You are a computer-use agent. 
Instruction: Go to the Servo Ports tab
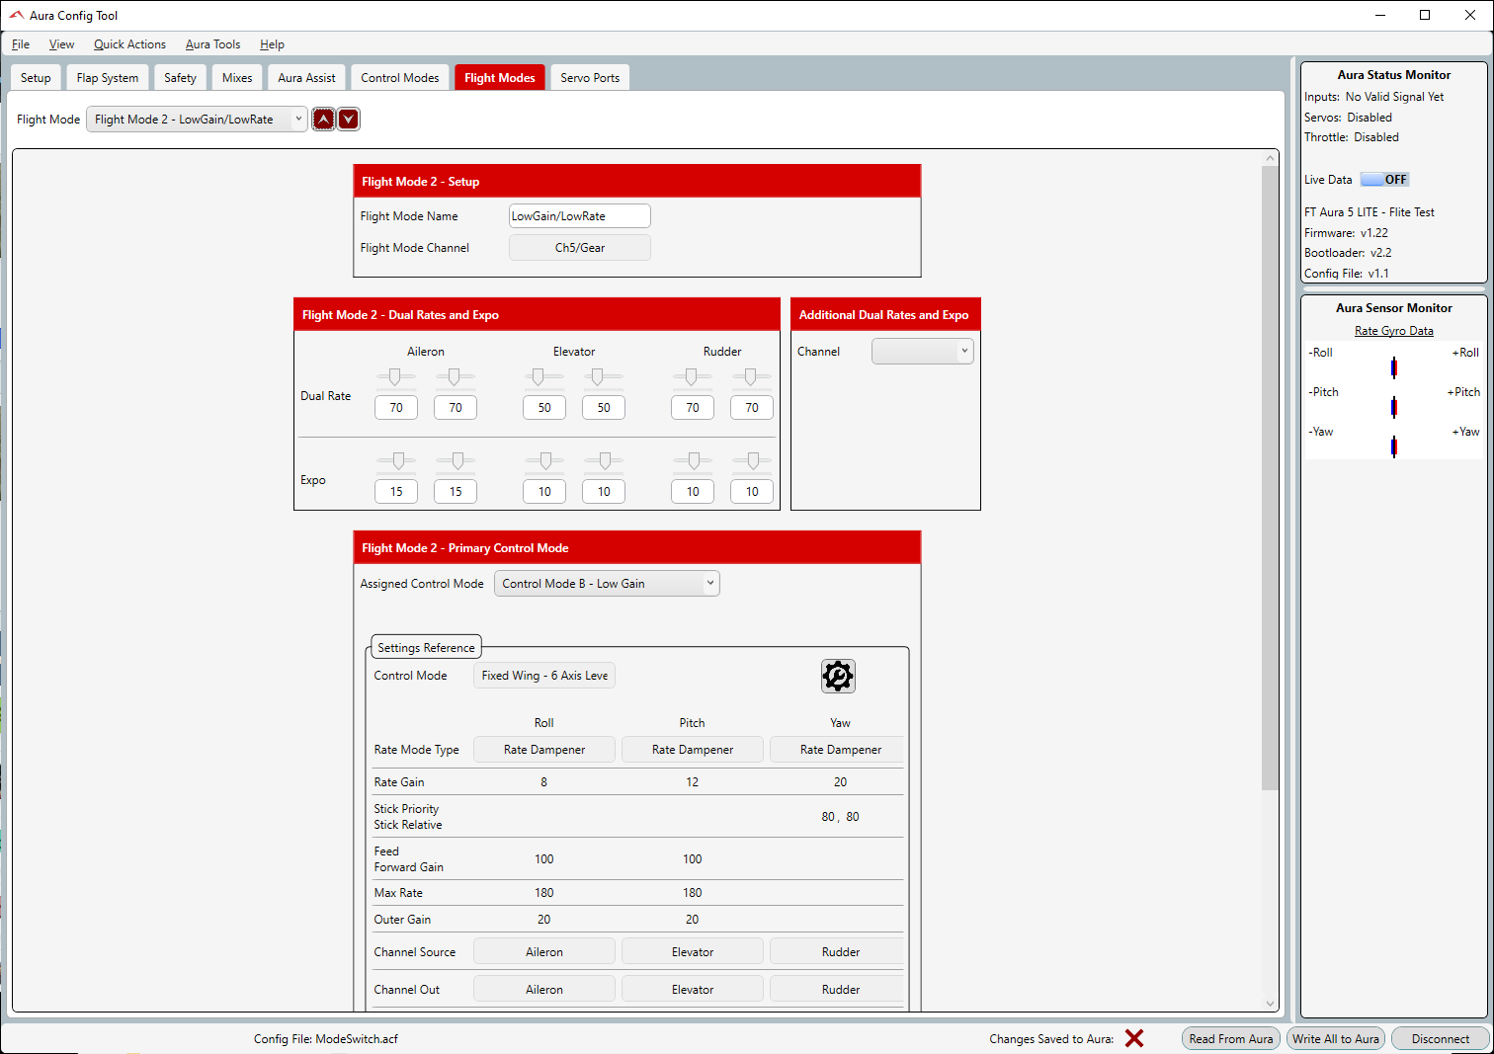[x=590, y=78]
